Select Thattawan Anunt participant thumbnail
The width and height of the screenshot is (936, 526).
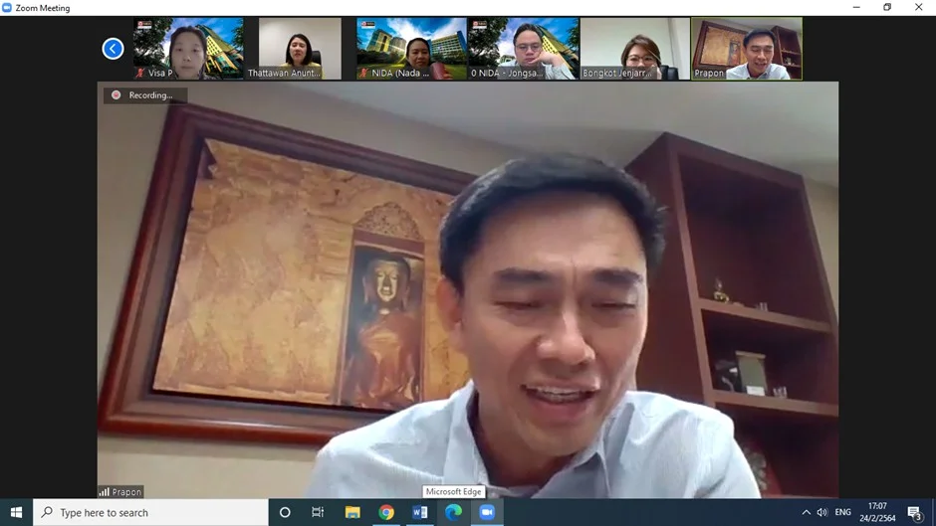point(300,49)
